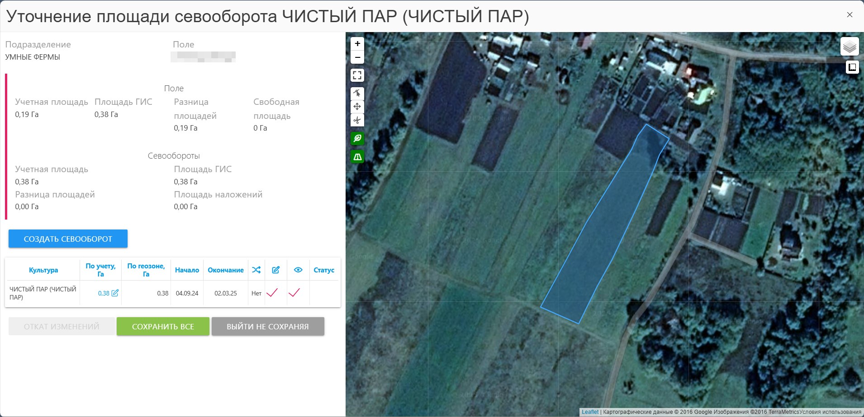Toggle fullscreen map view
The width and height of the screenshot is (864, 417).
pyautogui.click(x=357, y=75)
